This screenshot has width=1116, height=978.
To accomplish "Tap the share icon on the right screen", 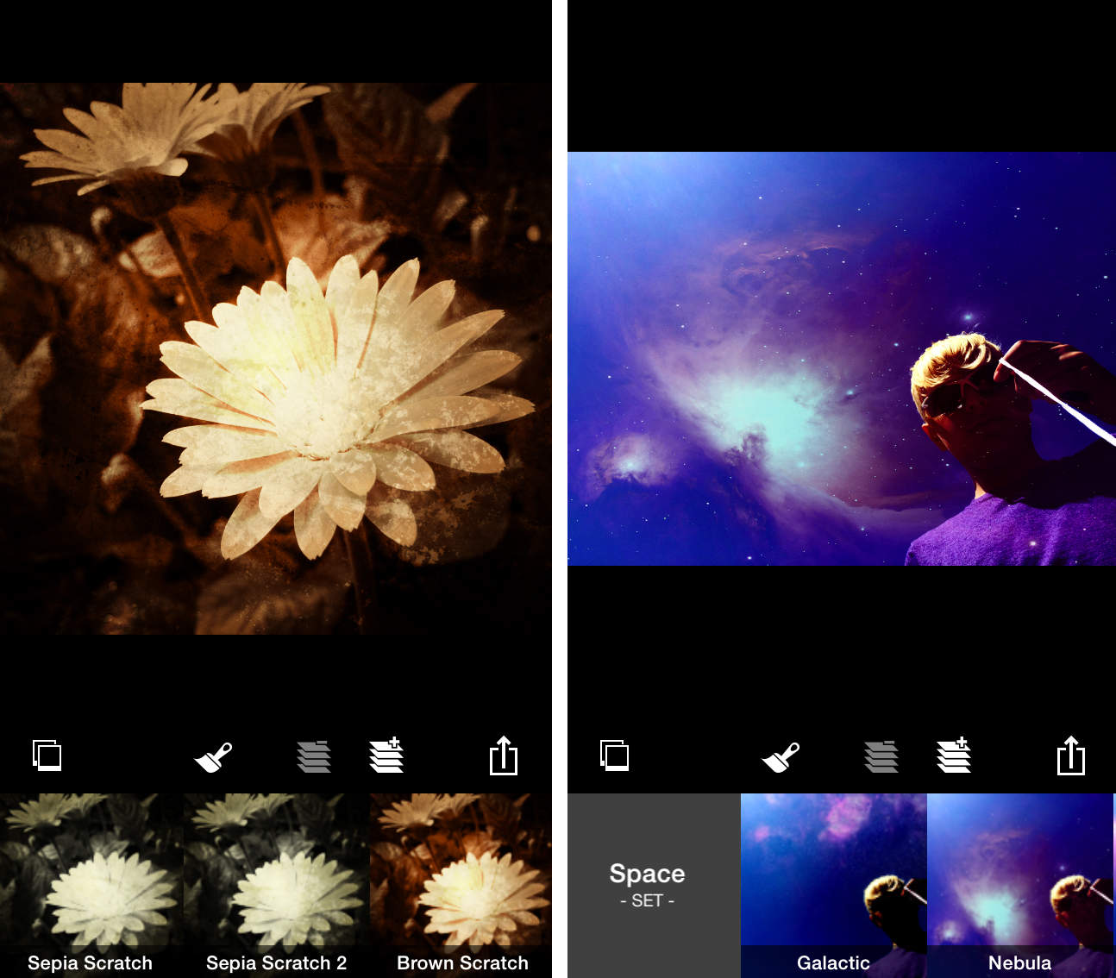I will click(1072, 756).
